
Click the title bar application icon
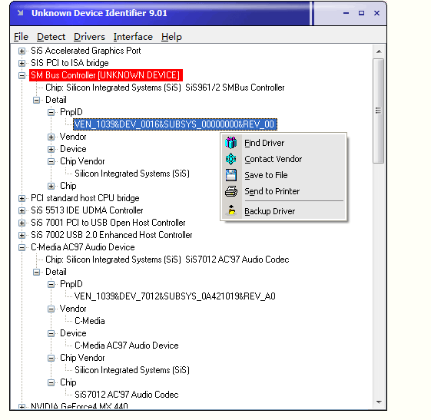click(x=20, y=13)
